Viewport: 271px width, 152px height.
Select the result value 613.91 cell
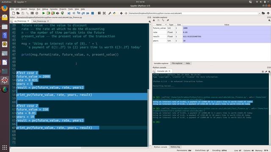click(x=227, y=37)
